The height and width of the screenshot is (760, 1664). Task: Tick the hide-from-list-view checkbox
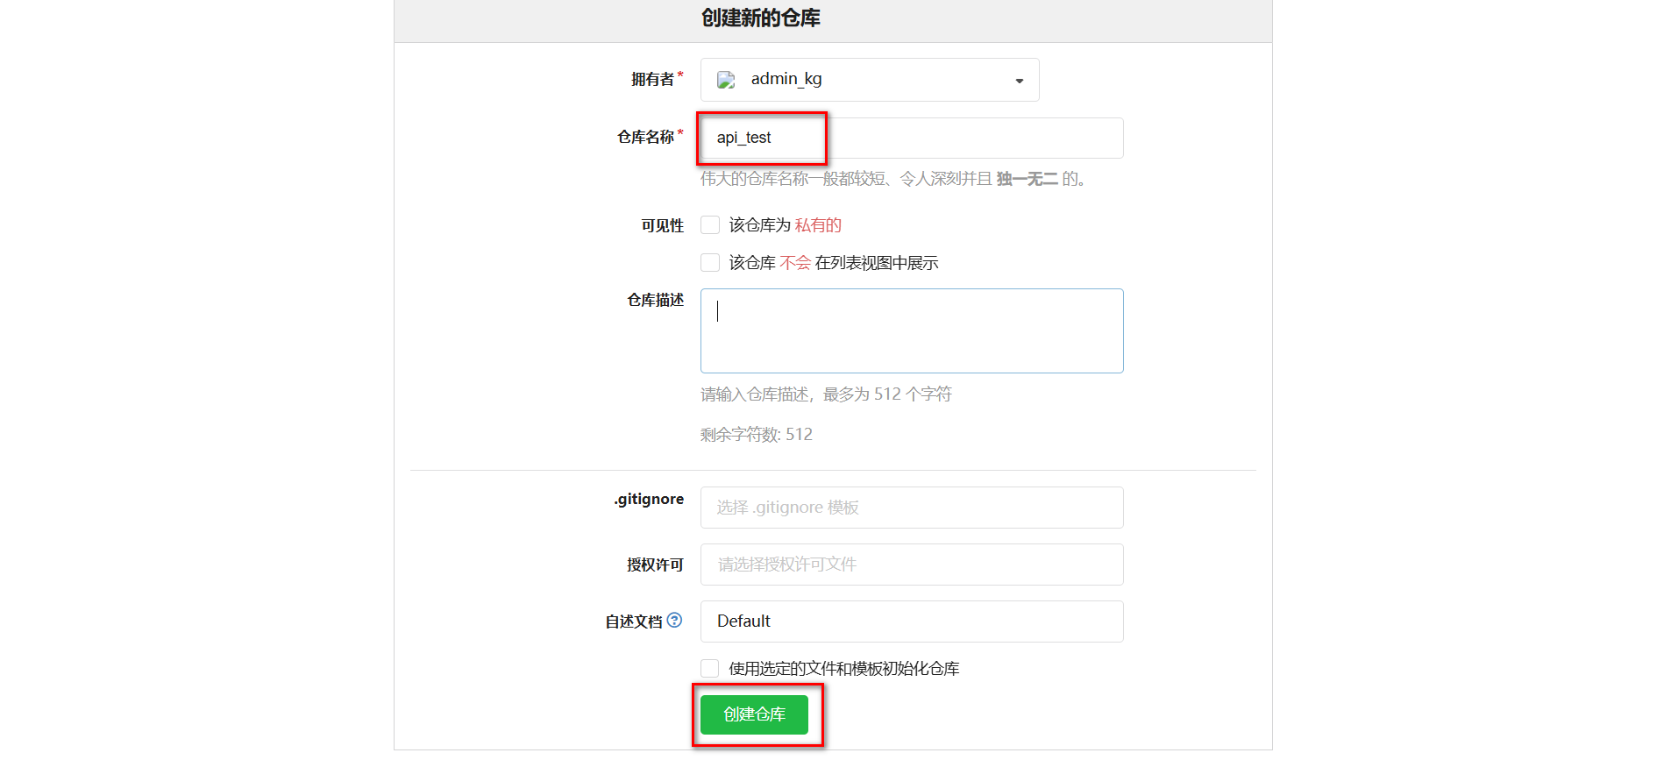coord(710,263)
